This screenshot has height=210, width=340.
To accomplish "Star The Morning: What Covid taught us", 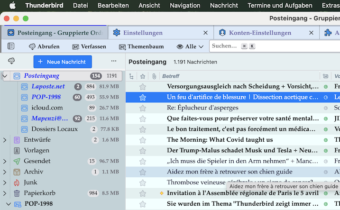I will (143, 140).
